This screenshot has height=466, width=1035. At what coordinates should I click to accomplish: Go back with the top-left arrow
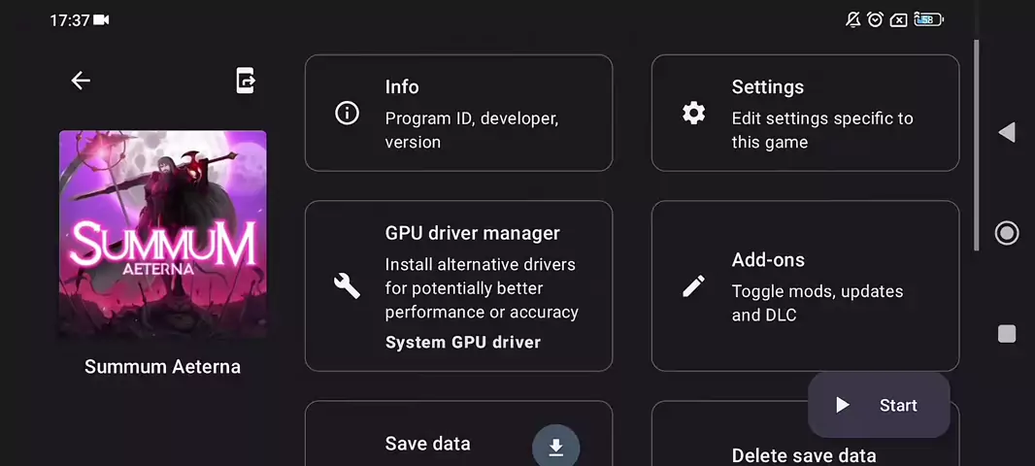click(x=81, y=82)
